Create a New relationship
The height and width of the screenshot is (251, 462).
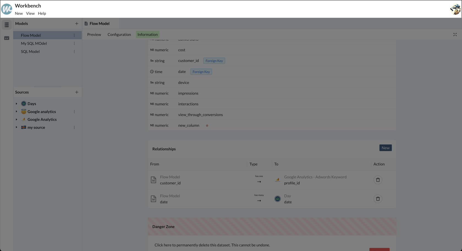coord(385,148)
